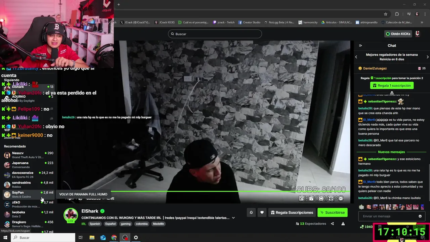This screenshot has height=242, width=430.
Task: Open the IRL category link
Action: tap(84, 224)
